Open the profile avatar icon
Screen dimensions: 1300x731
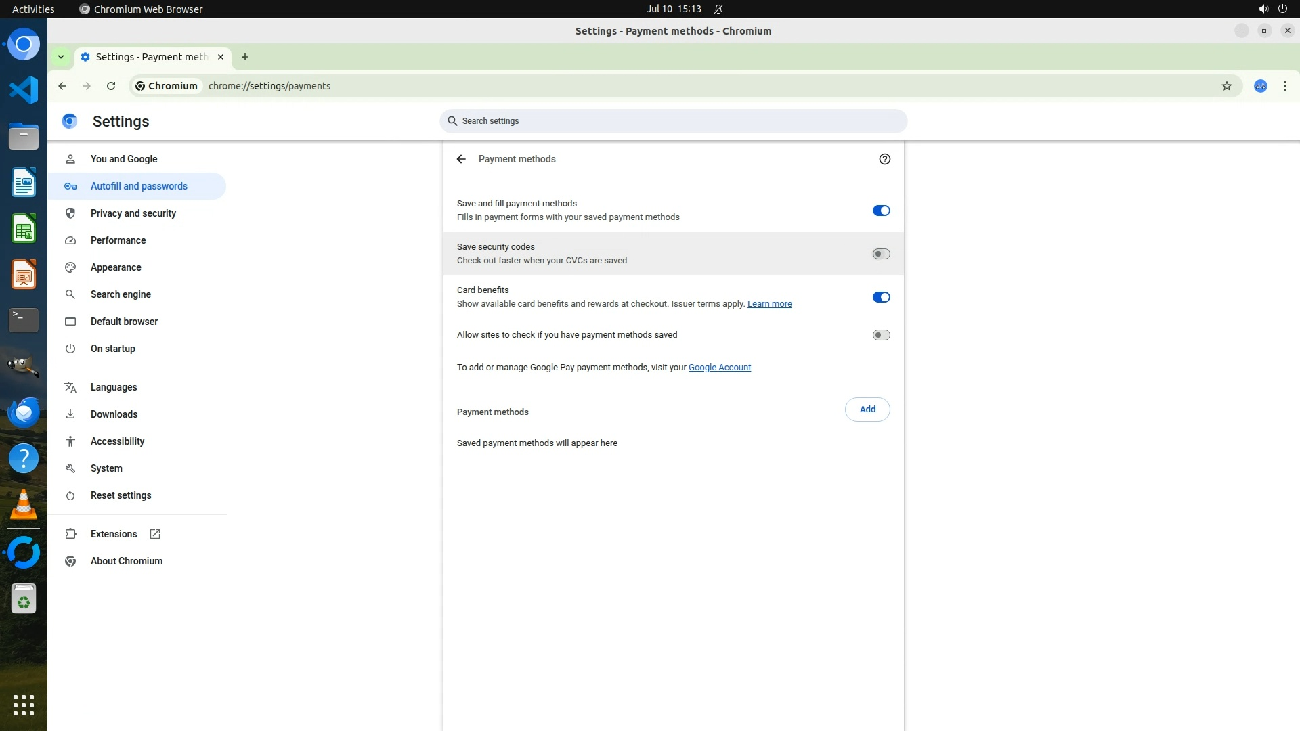pyautogui.click(x=1260, y=86)
